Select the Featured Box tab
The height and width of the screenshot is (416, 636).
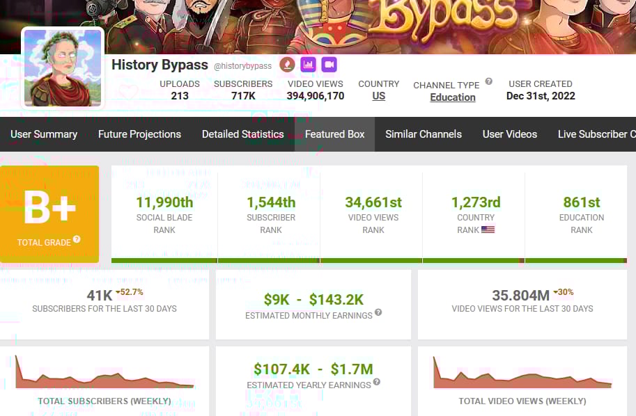(334, 134)
